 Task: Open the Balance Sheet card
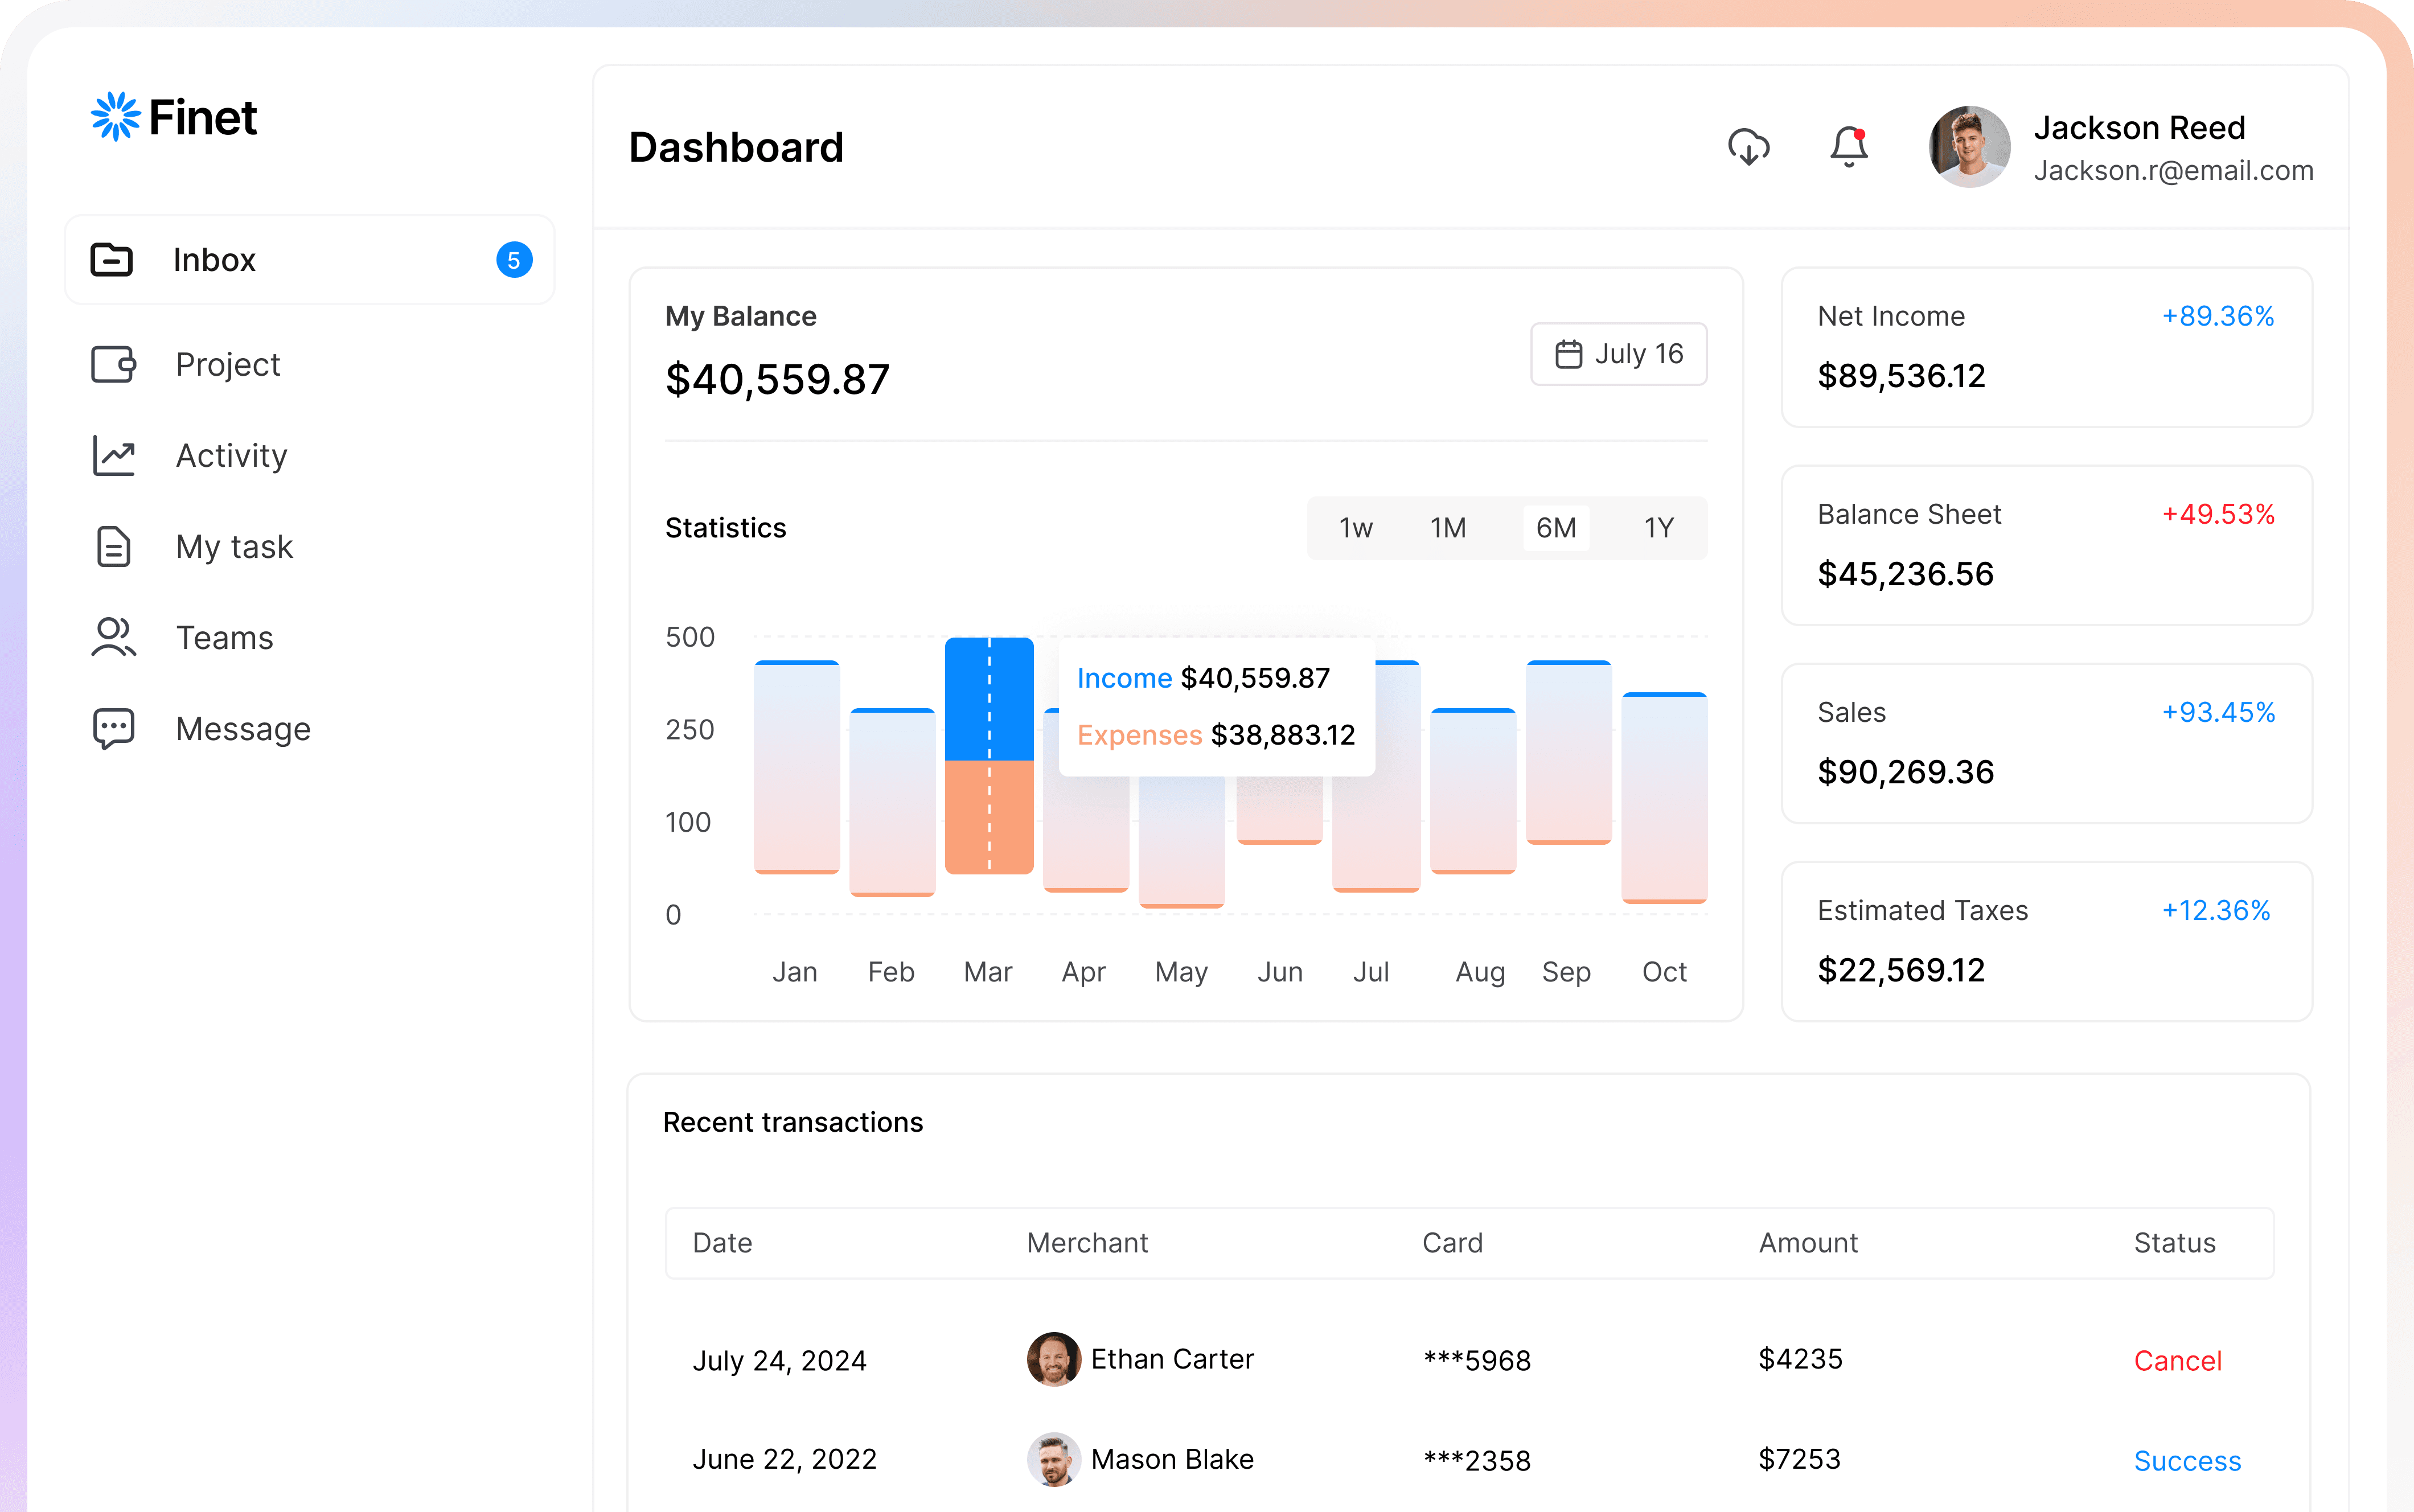coord(2047,545)
